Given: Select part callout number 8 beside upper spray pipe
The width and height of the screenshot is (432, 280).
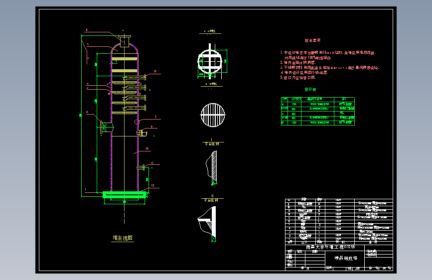Looking at the screenshot, I should (x=155, y=71).
